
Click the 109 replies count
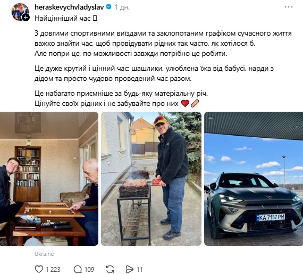89,269
